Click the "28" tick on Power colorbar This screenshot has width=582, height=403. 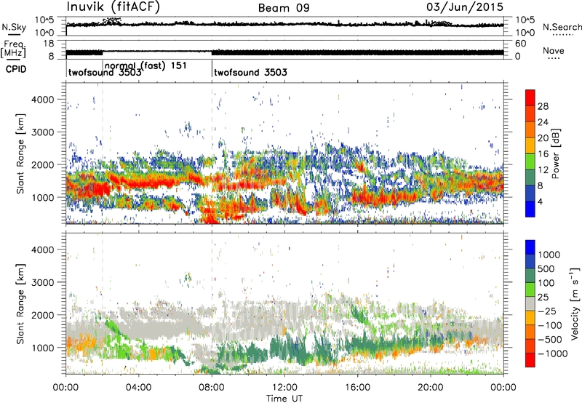click(x=543, y=106)
